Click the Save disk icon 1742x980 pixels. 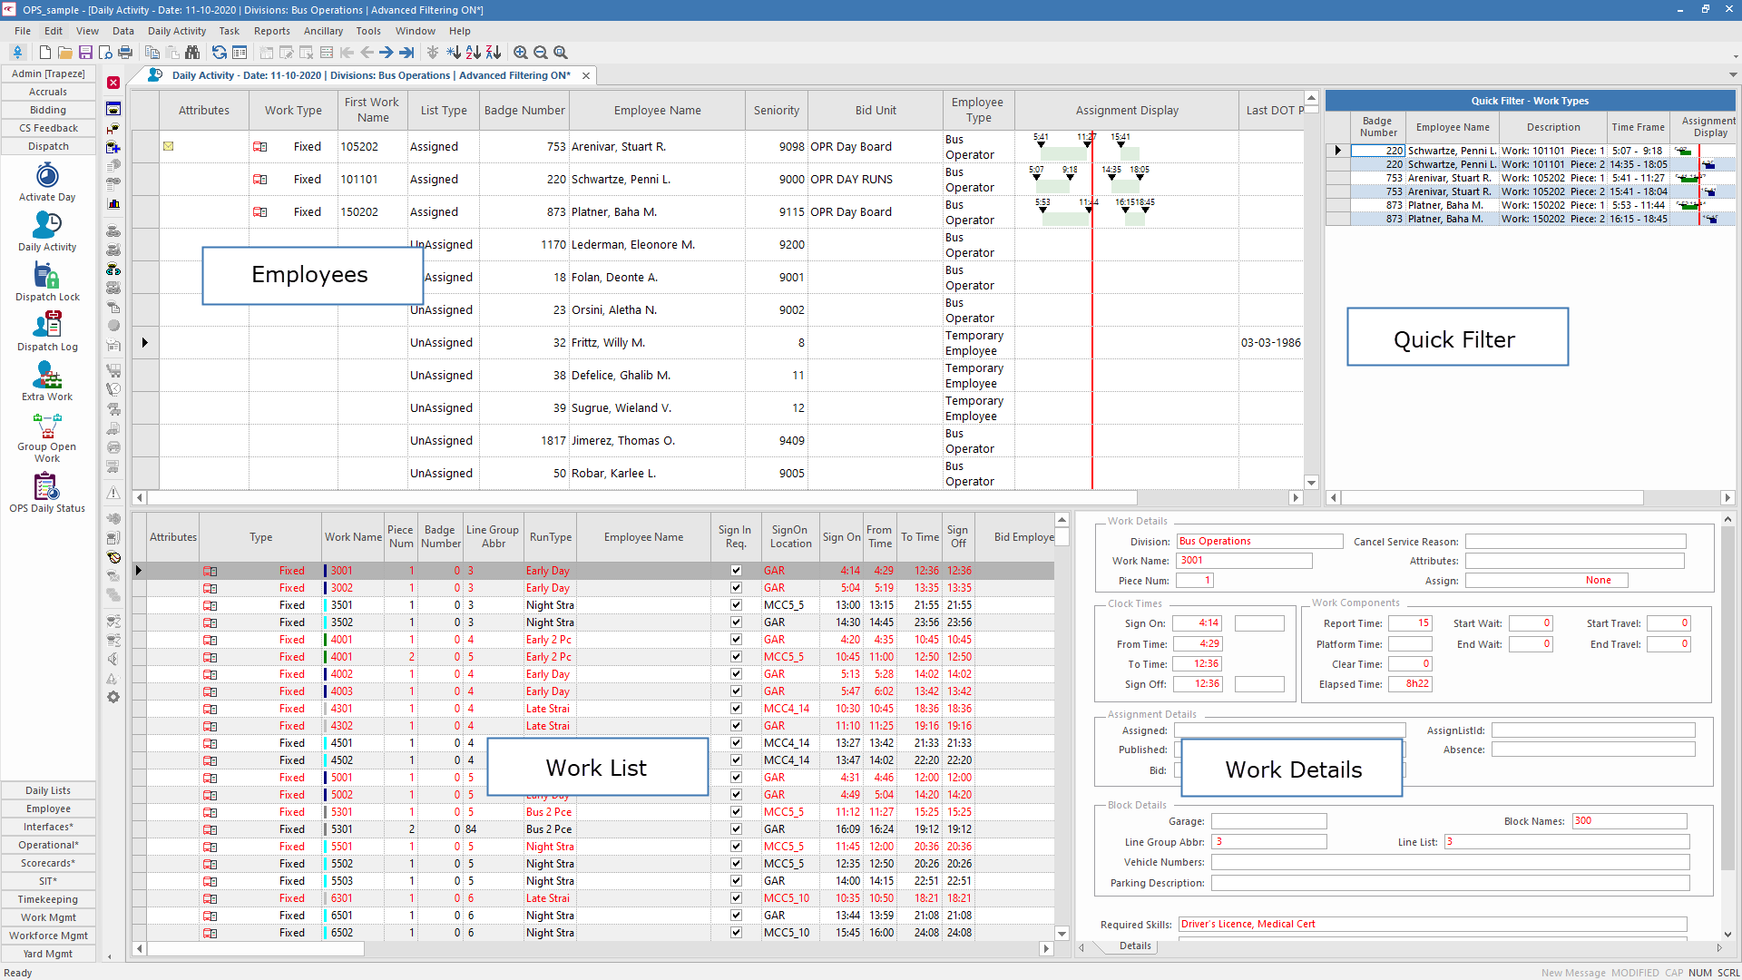tap(85, 53)
